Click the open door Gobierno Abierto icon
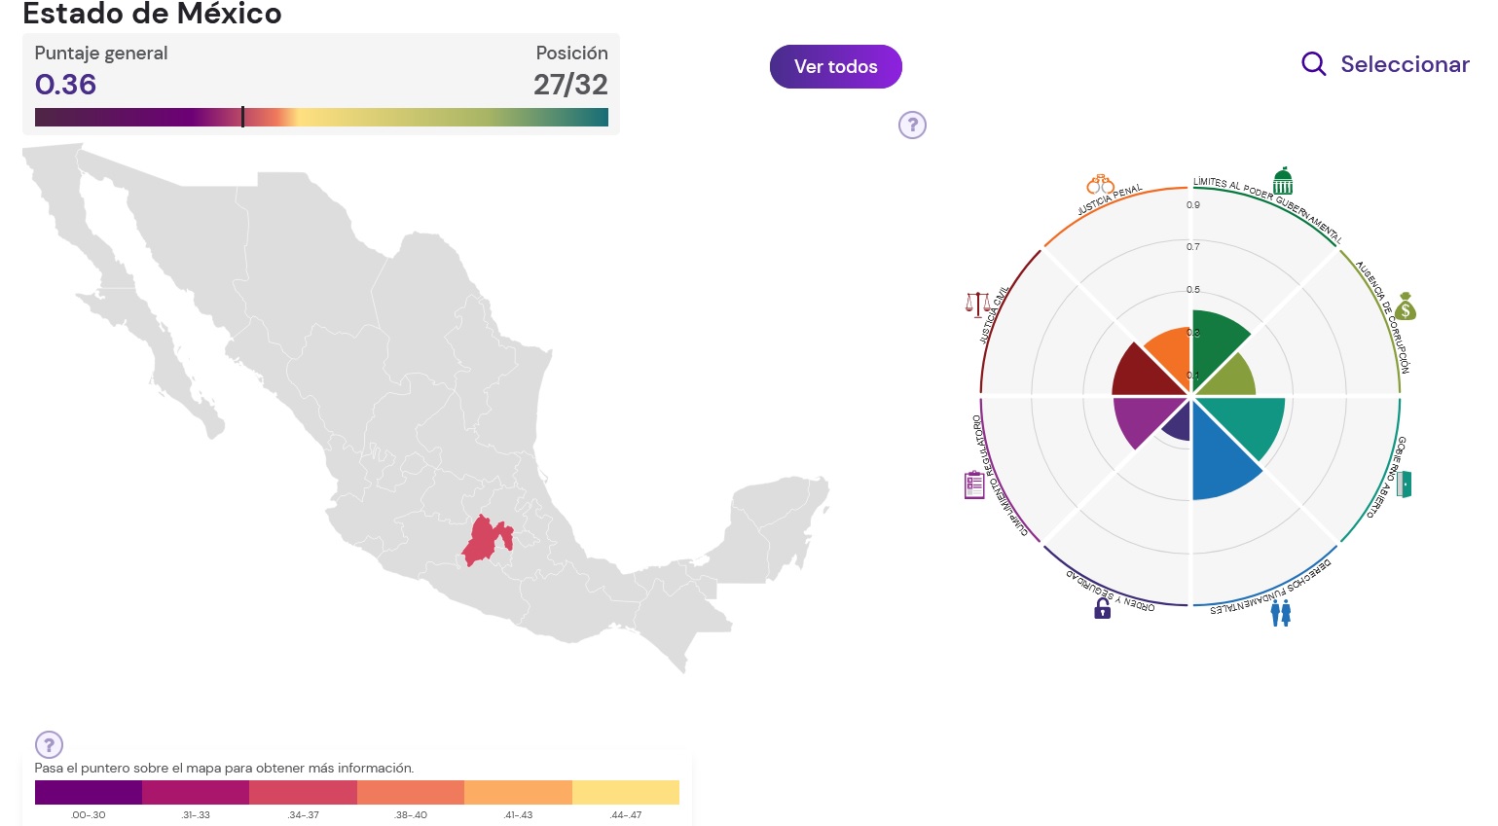The height and width of the screenshot is (826, 1498). (1404, 485)
